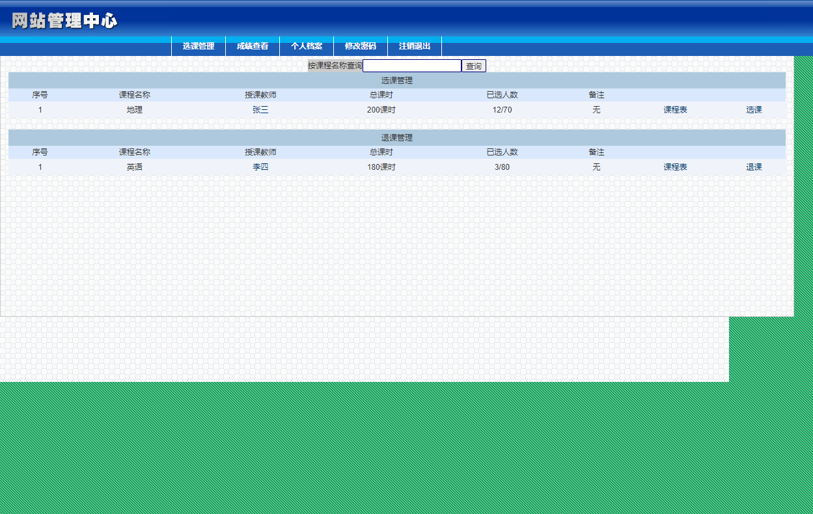Click 注销退出 to log out

(415, 46)
